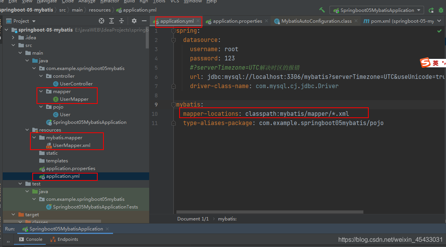This screenshot has height=247, width=446.
Task: Hide the Project tool window via minimize icon
Action: [144, 21]
